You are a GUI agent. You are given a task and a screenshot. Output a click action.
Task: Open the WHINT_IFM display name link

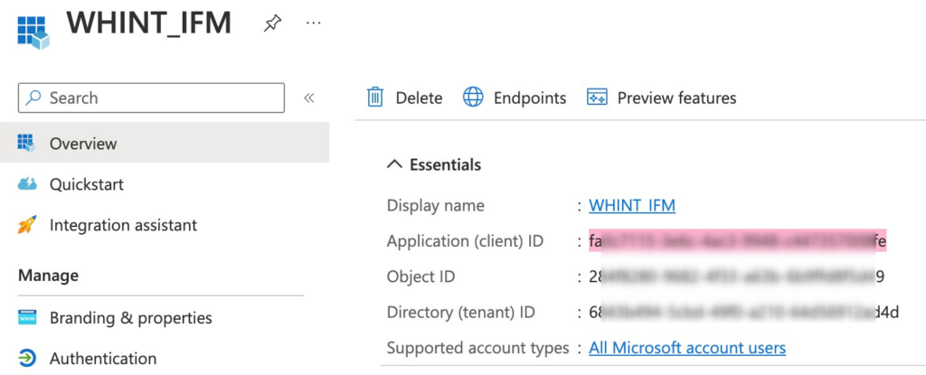[632, 205]
